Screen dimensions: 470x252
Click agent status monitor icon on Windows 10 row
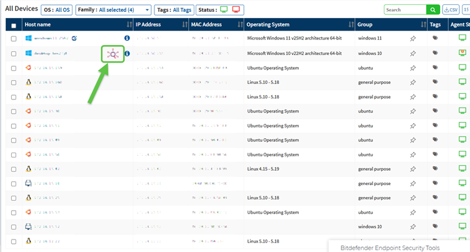tap(462, 54)
